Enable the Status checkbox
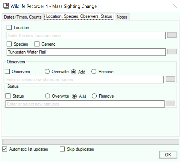Screen dimensions: 181x162 coord(8,96)
